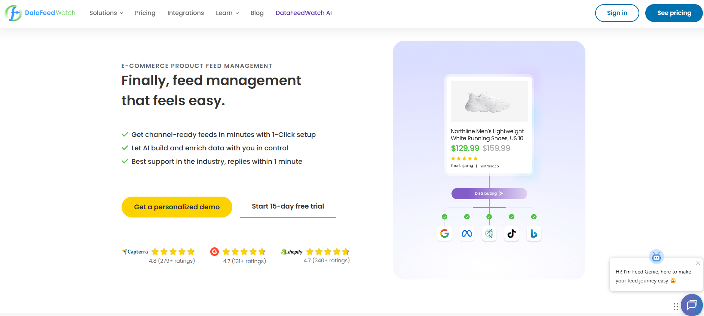This screenshot has height=316, width=704.
Task: Click the E-COMMERCE PRODUCT FEED MANAGEMENT tagline
Action: click(197, 66)
